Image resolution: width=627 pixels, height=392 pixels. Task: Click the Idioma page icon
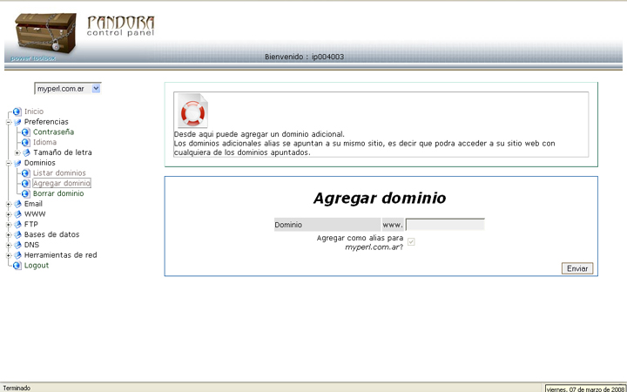(x=26, y=143)
